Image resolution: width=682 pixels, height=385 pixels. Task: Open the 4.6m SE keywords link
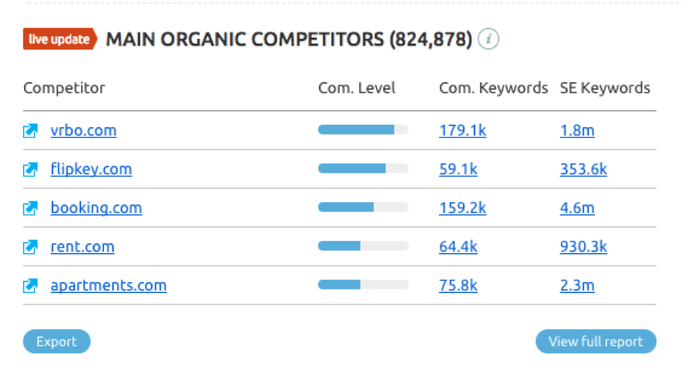tap(577, 208)
